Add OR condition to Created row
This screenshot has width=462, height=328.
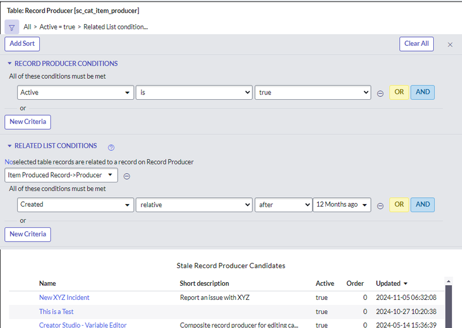(x=399, y=205)
